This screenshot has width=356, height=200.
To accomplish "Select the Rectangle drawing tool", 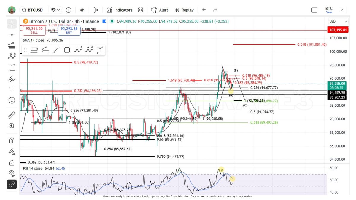I will click(x=67, y=50).
